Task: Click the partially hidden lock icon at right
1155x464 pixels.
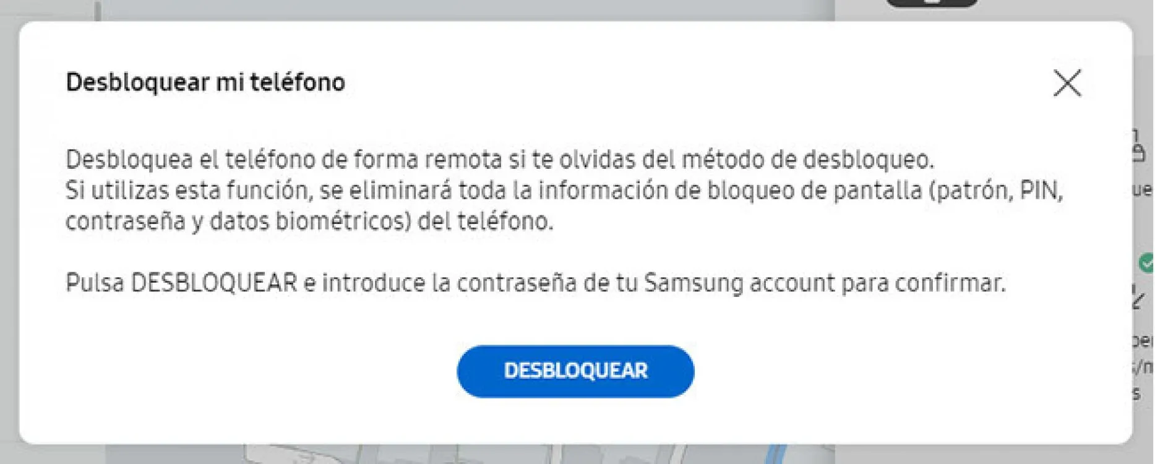Action: [1138, 147]
